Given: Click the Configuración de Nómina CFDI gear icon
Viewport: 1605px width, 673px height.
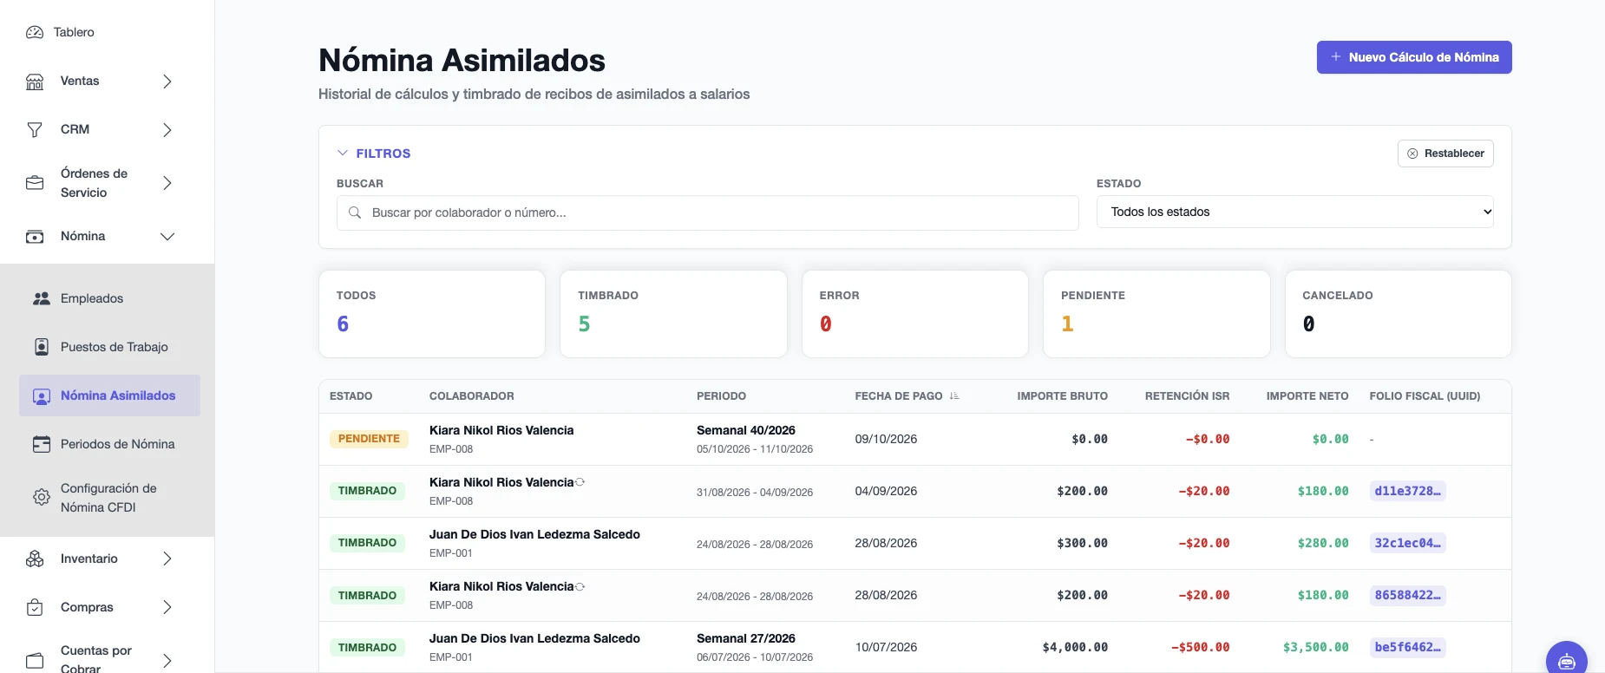Looking at the screenshot, I should tap(42, 498).
